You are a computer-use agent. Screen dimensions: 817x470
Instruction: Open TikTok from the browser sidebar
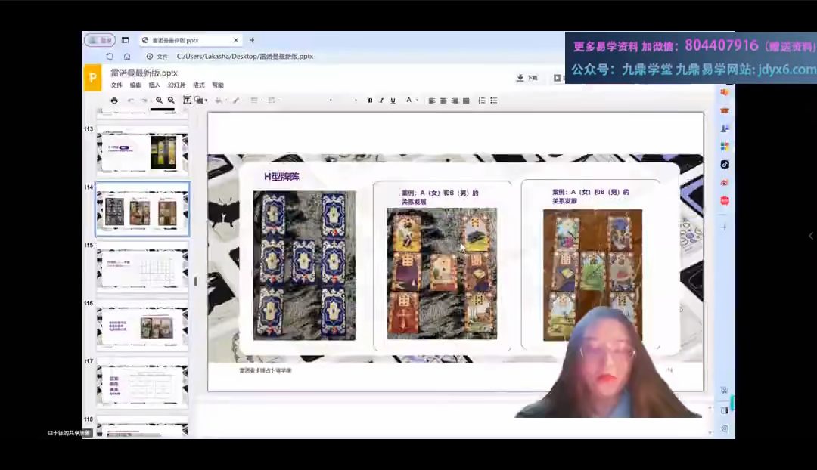click(725, 164)
